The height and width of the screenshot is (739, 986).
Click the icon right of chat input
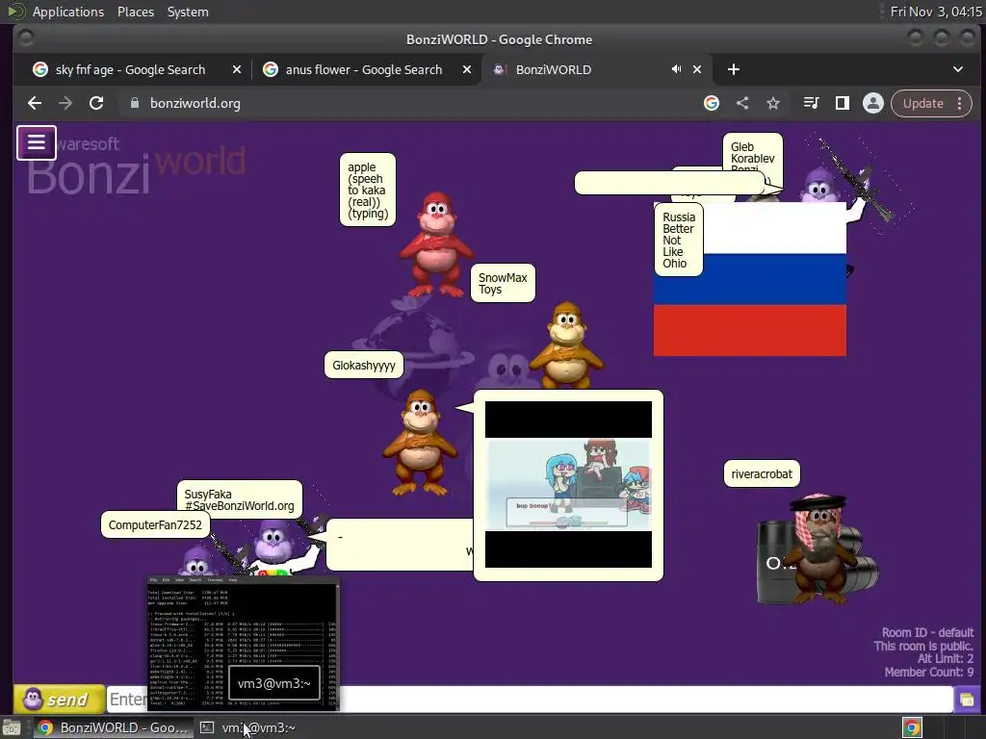coord(967,700)
